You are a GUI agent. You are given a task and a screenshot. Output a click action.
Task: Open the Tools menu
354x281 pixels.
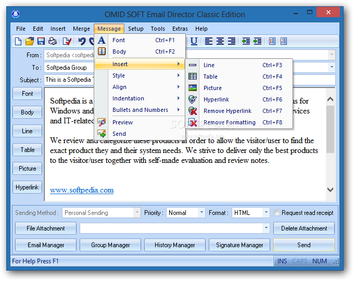point(158,29)
